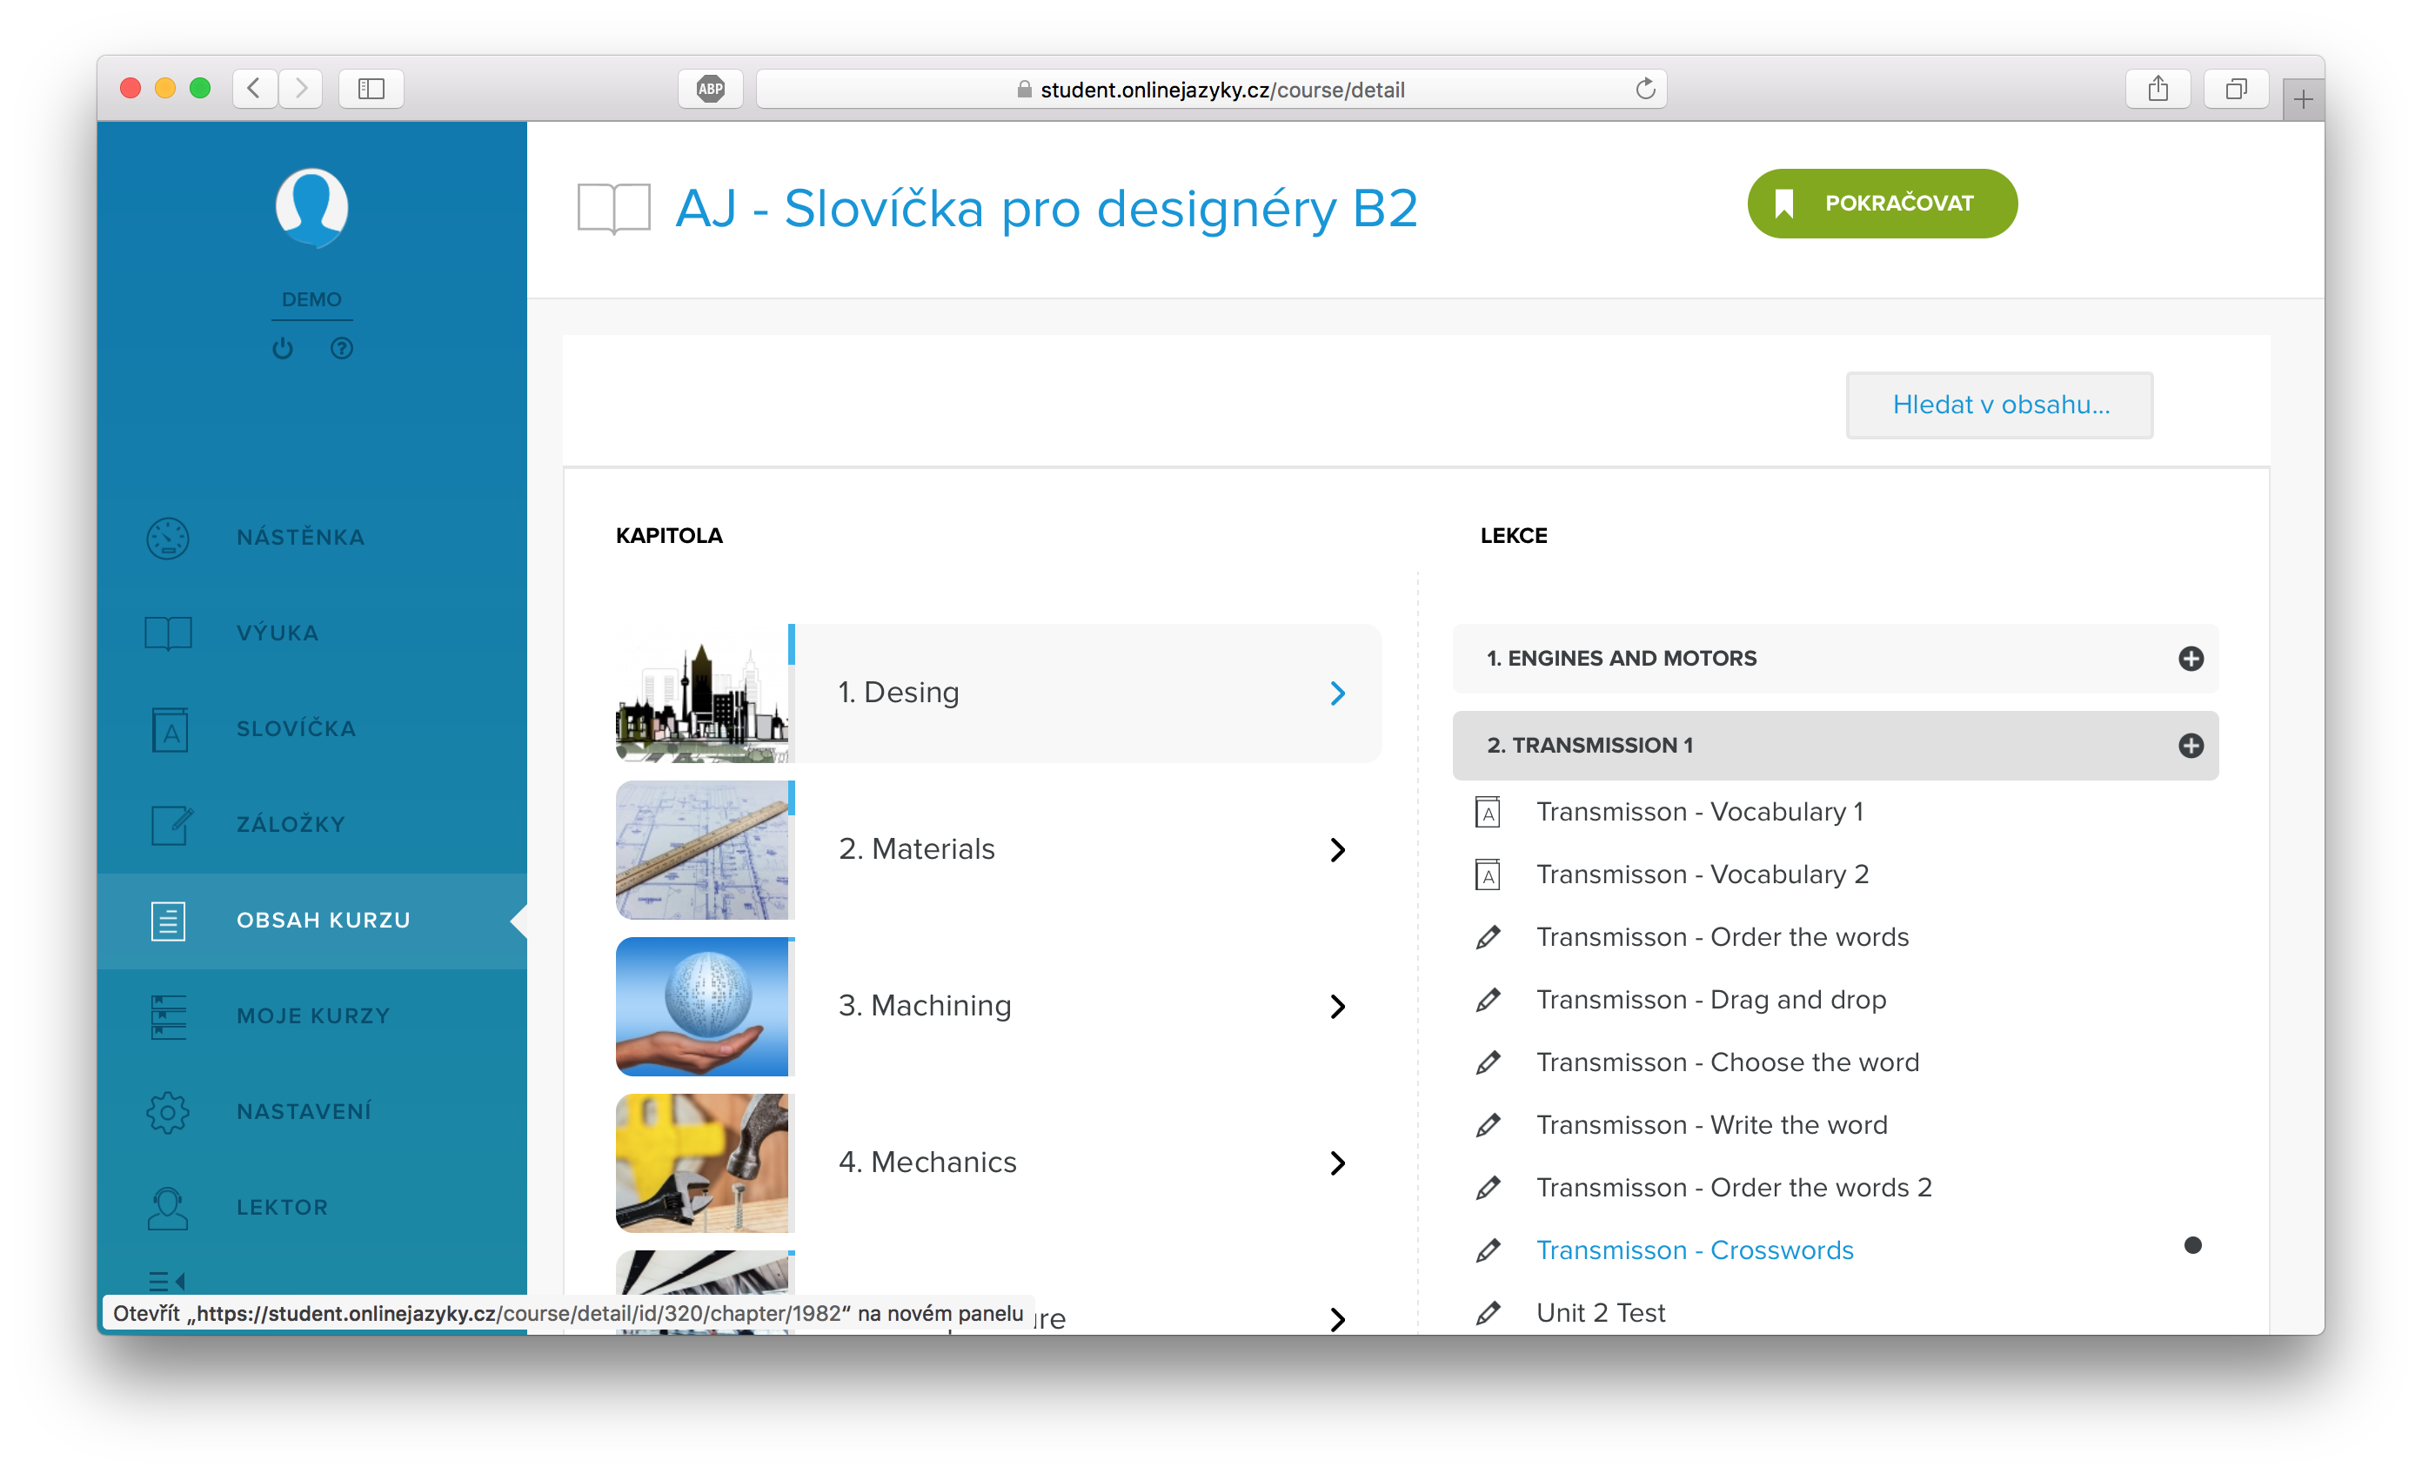Click the browser share icon
Viewport: 2422px width, 1474px height.
tap(2157, 90)
